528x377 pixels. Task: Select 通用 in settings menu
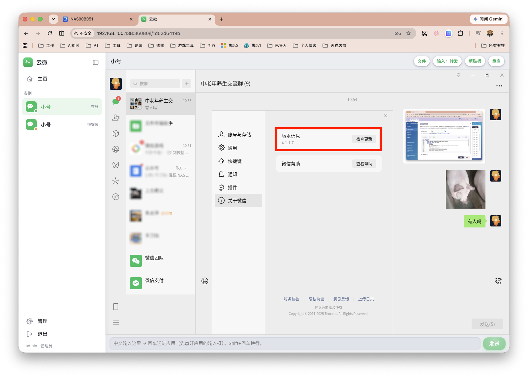pos(238,148)
